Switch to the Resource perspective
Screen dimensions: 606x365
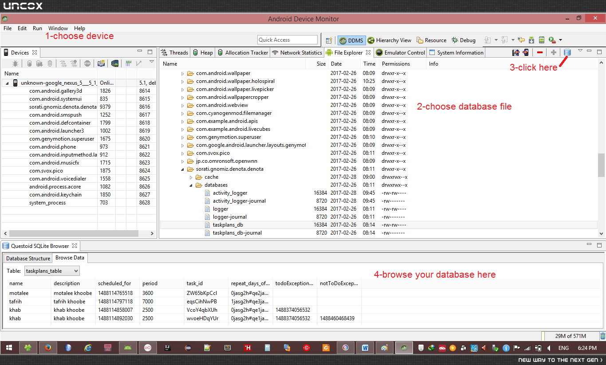(431, 40)
